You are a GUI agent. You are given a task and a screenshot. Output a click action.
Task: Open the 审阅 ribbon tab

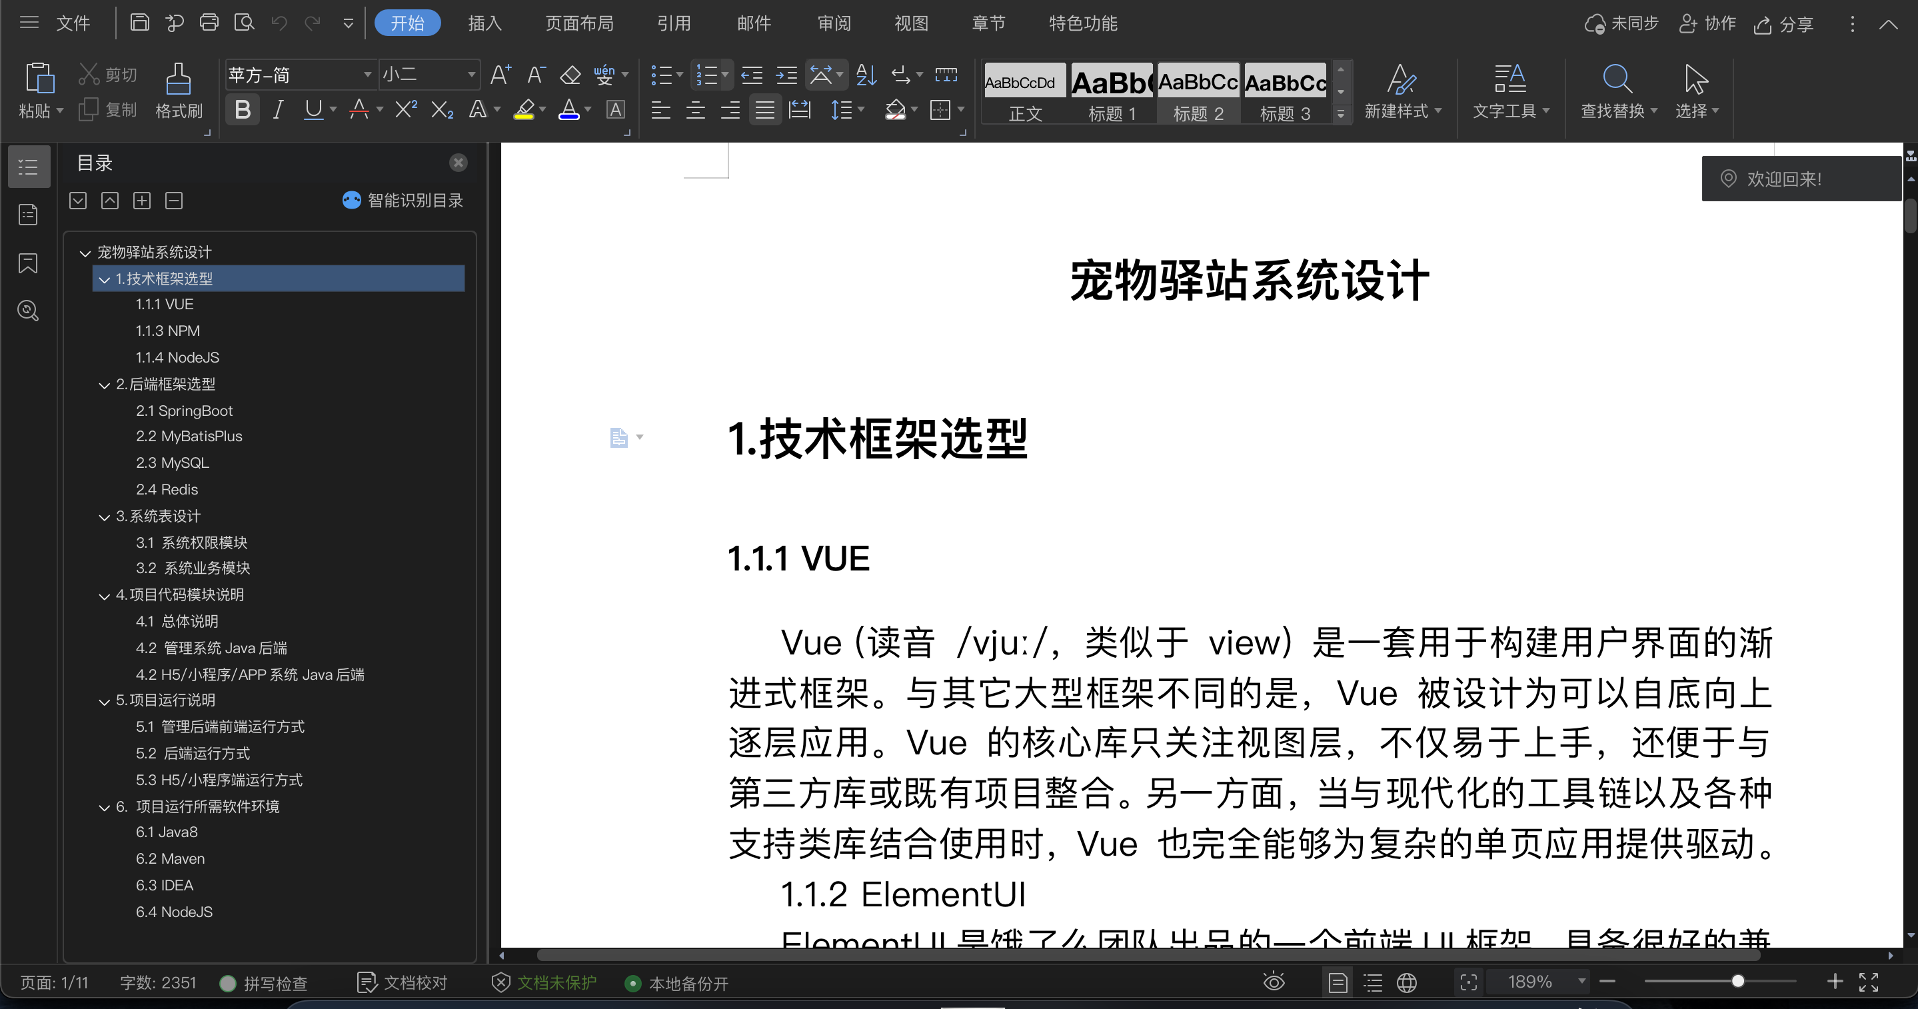point(833,23)
